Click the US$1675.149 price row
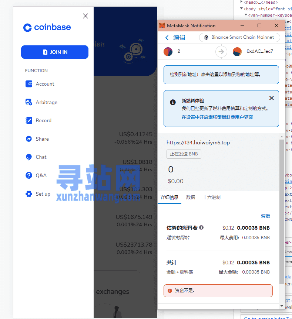 tap(134, 220)
